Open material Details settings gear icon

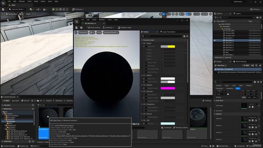[x=187, y=36]
